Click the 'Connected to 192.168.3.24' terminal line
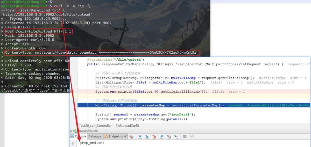Viewport: 311px width, 147px height. (56, 23)
